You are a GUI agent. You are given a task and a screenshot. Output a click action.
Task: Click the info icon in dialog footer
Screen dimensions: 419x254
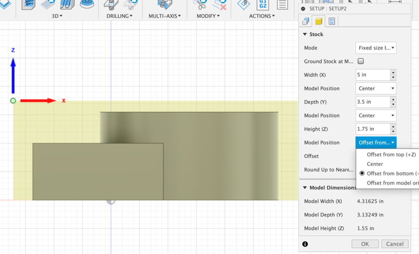pos(305,244)
